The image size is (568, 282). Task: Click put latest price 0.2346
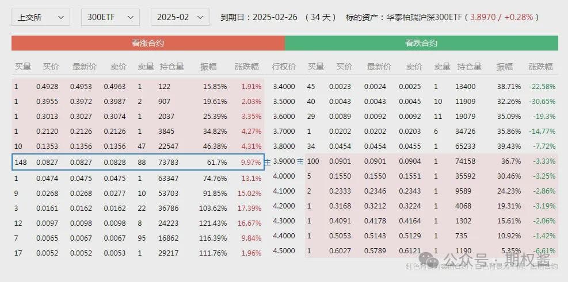[375, 191]
